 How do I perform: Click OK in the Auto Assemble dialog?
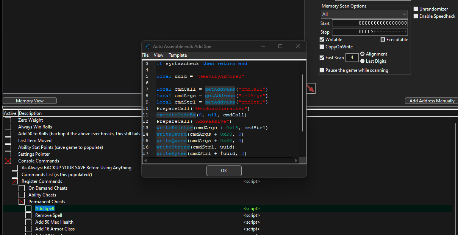tap(224, 171)
